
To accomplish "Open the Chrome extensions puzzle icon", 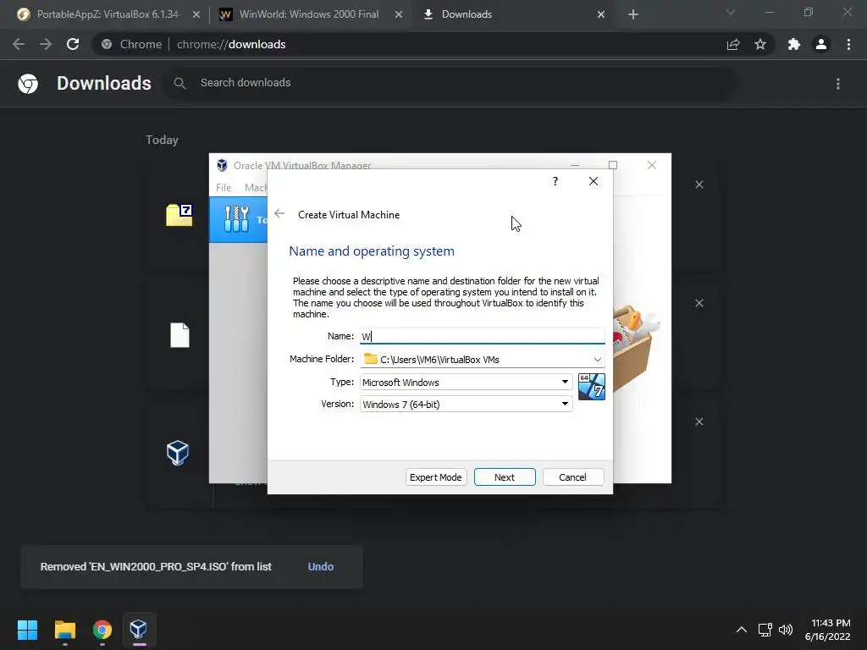I will tap(794, 44).
